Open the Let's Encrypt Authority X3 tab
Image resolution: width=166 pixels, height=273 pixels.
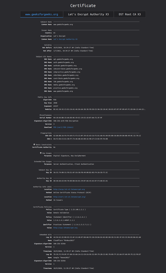coord(88,14)
